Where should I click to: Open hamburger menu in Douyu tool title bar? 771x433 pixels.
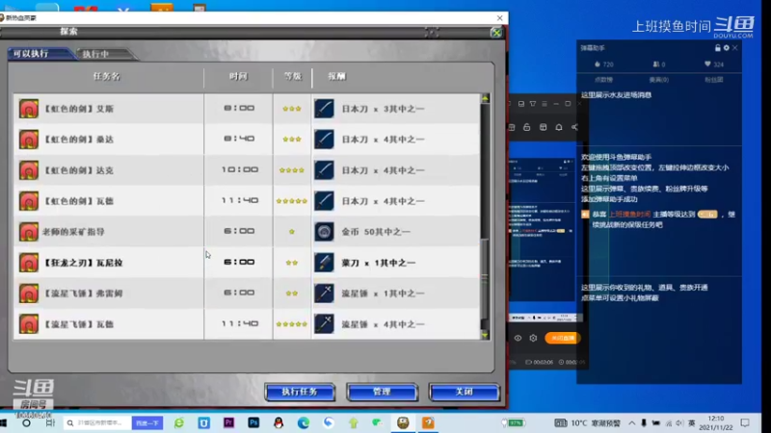pos(545,104)
